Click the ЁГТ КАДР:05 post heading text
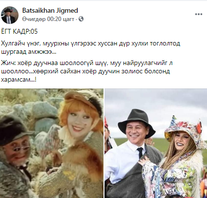Screen dimensions: 207x198 (20, 31)
